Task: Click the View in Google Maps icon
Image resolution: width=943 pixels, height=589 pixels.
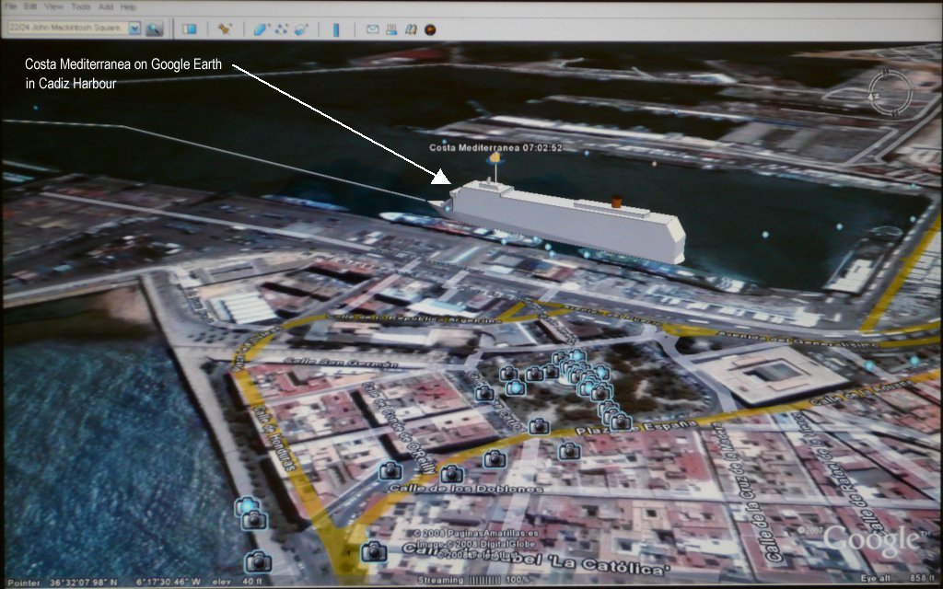Action: pyautogui.click(x=411, y=29)
